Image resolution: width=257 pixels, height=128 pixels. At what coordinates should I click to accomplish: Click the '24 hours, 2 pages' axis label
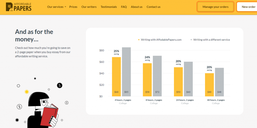[185, 100]
